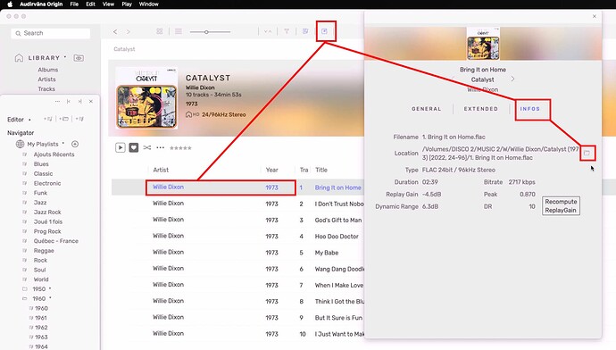Toggle favorite heart for Catalyst album
This screenshot has width=616, height=350.
click(x=134, y=147)
